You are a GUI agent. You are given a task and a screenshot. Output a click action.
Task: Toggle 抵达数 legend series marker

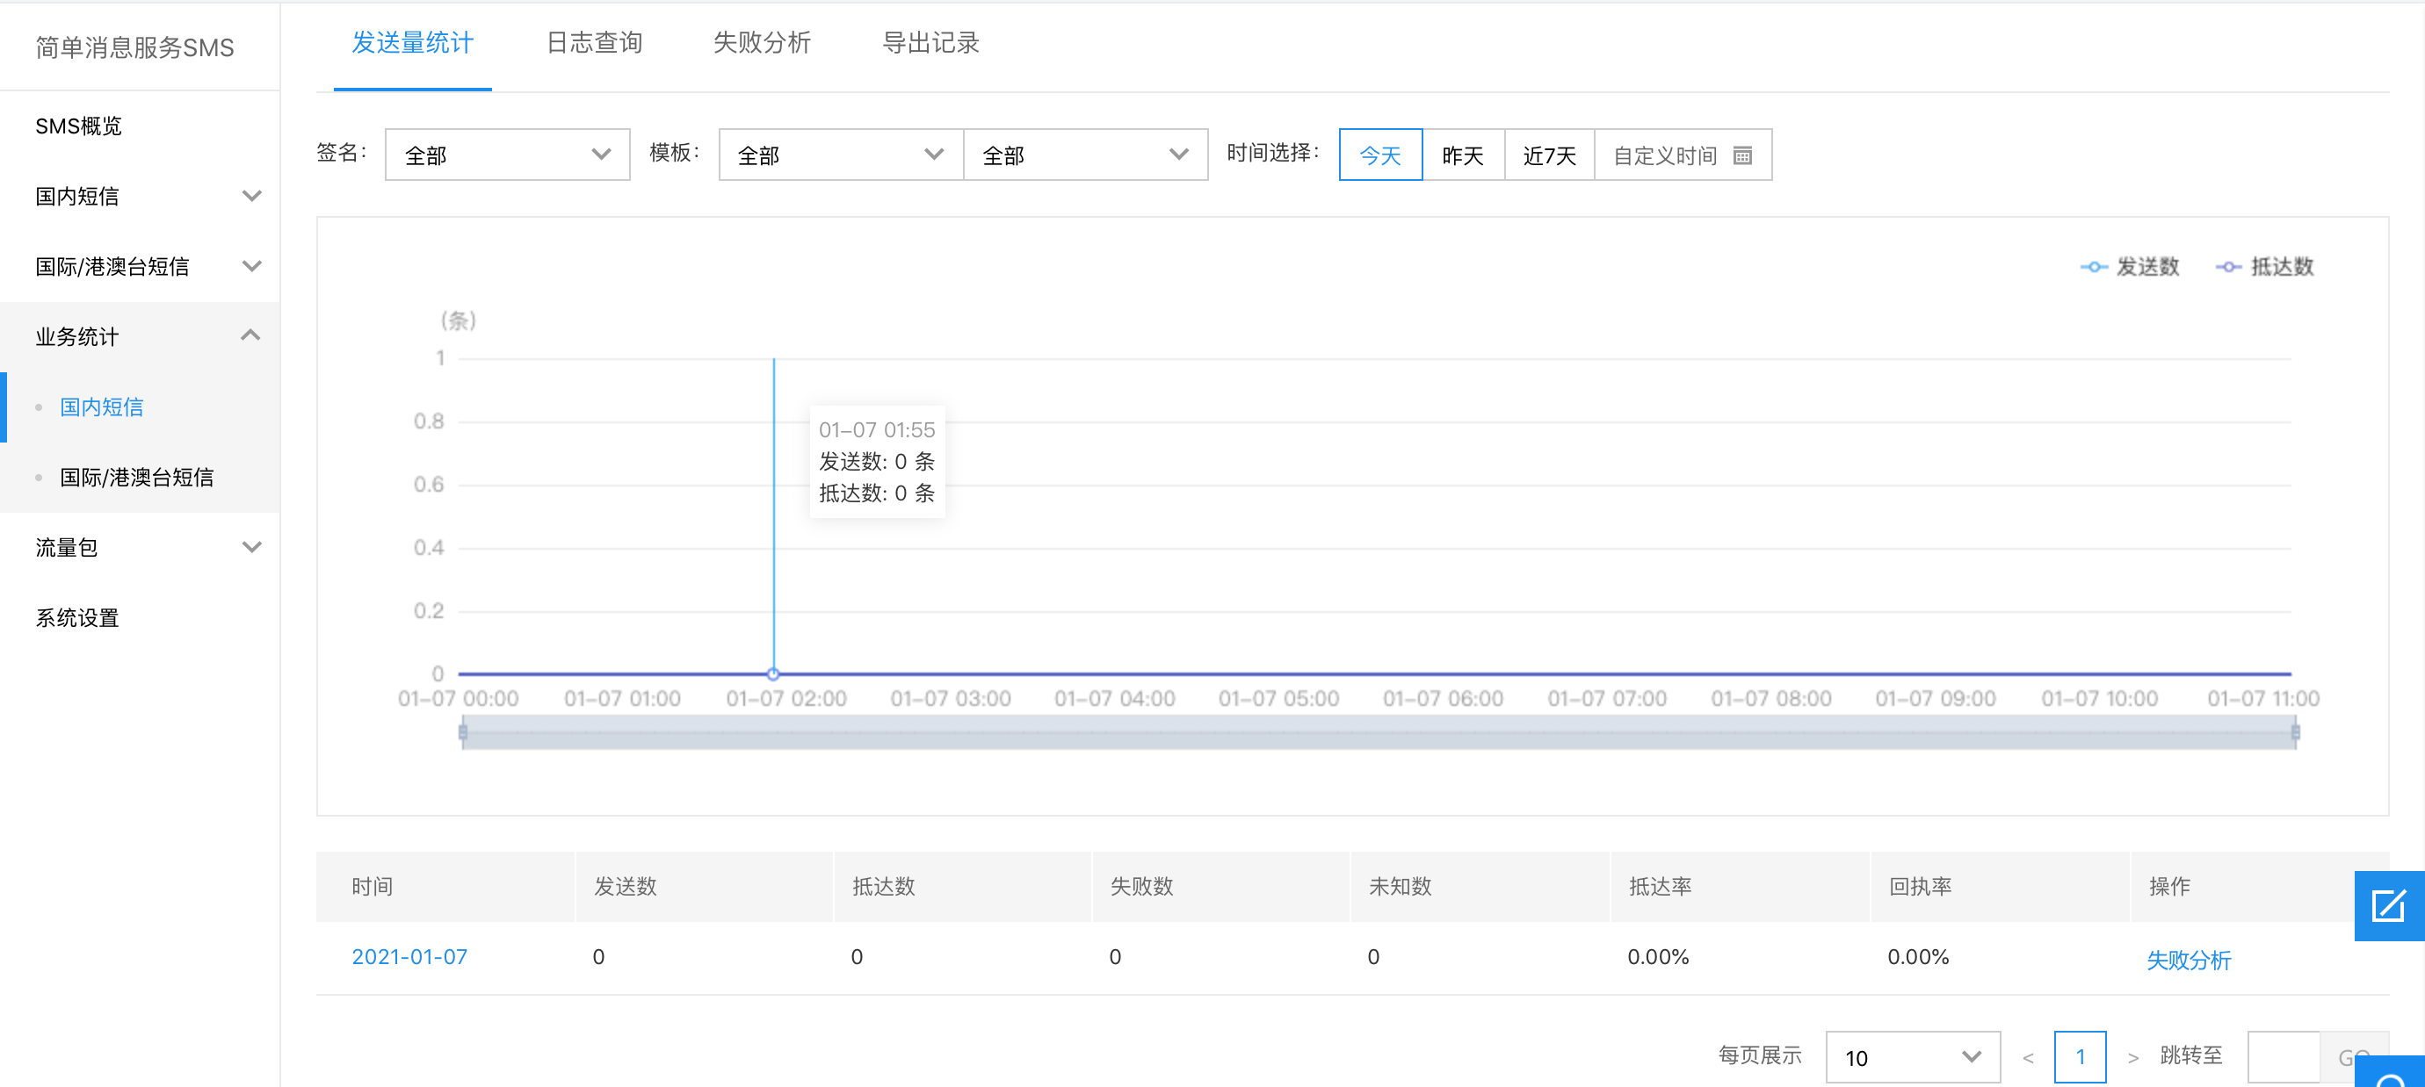pos(2227,267)
